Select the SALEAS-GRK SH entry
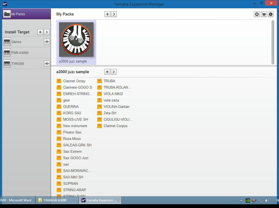279x208 pixels. [x=74, y=145]
